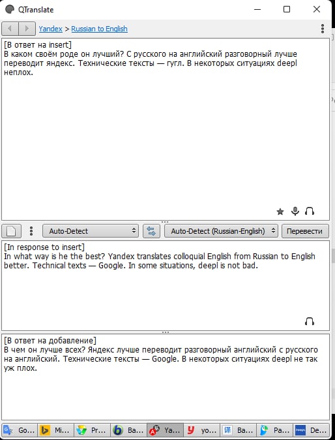Switch to Papago service tab

(x=274, y=430)
